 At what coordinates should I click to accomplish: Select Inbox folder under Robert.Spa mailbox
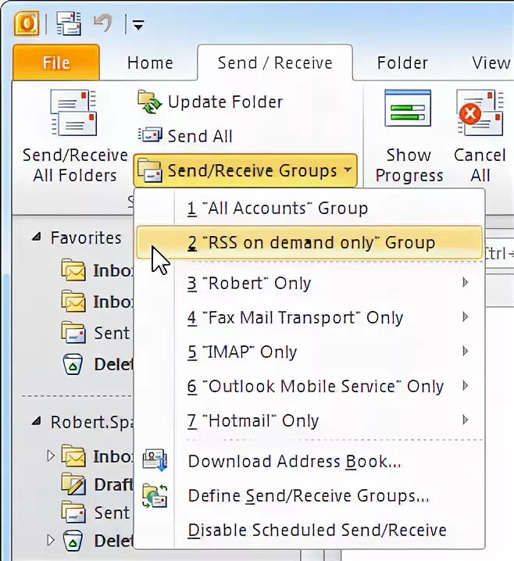97,456
